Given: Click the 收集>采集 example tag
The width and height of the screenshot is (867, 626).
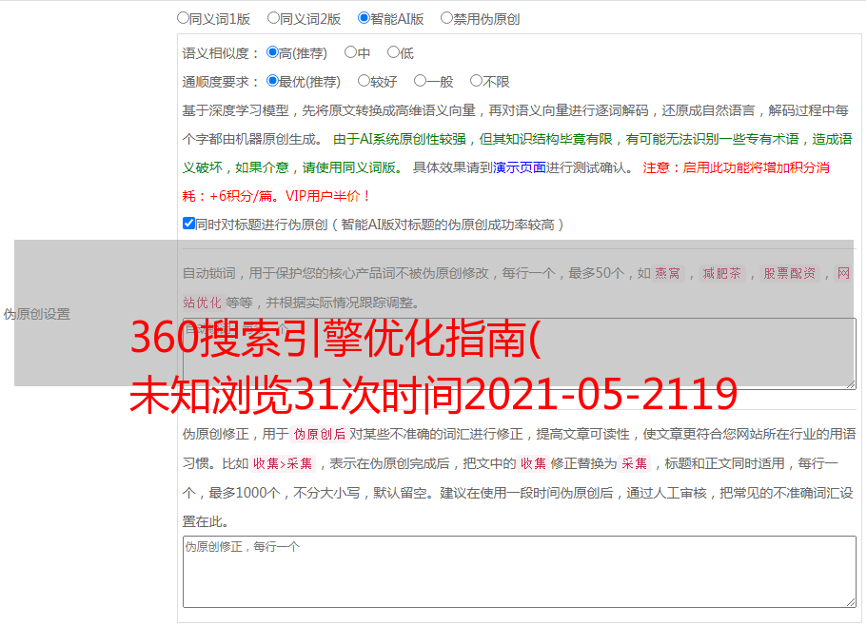Looking at the screenshot, I should pyautogui.click(x=283, y=463).
